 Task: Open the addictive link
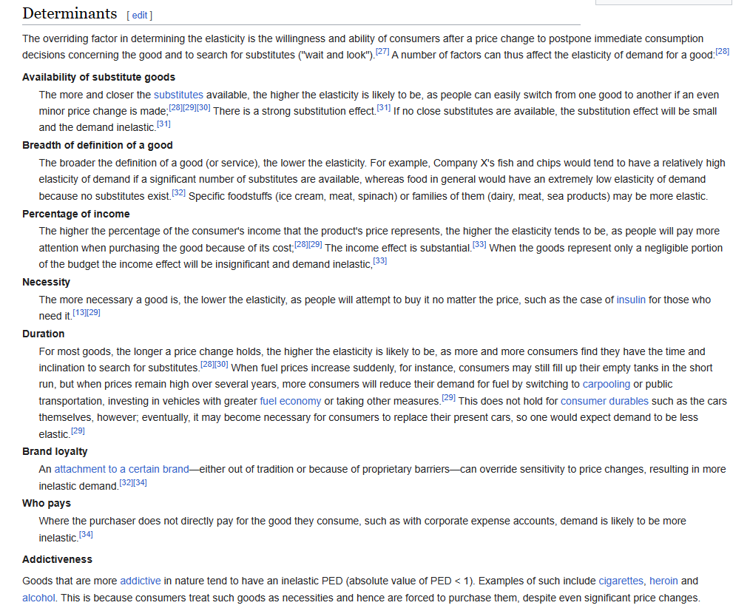(x=140, y=581)
